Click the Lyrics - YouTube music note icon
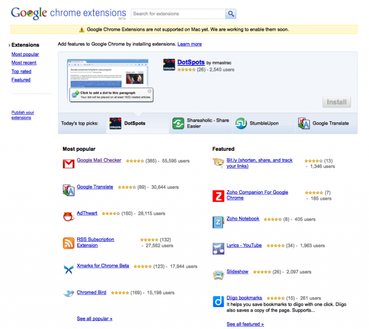 pos(219,249)
